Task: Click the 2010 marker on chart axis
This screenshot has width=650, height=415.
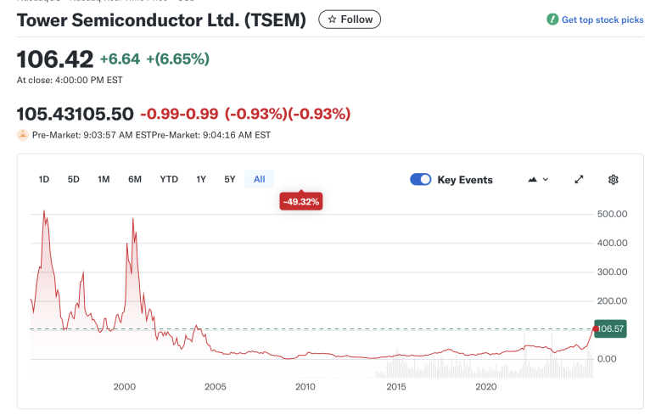Action: pyautogui.click(x=305, y=387)
